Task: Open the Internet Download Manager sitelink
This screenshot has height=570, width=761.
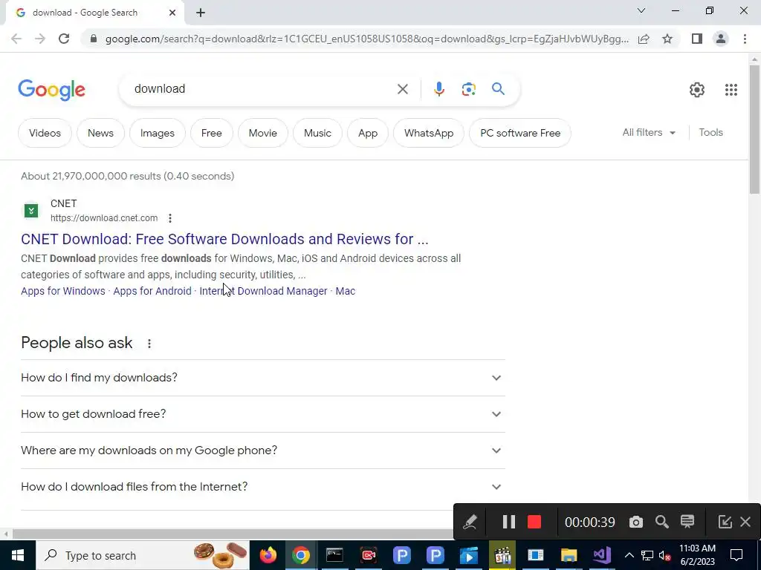Action: (264, 291)
